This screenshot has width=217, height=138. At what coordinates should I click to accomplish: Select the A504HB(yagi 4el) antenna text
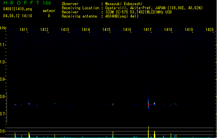[122, 16]
